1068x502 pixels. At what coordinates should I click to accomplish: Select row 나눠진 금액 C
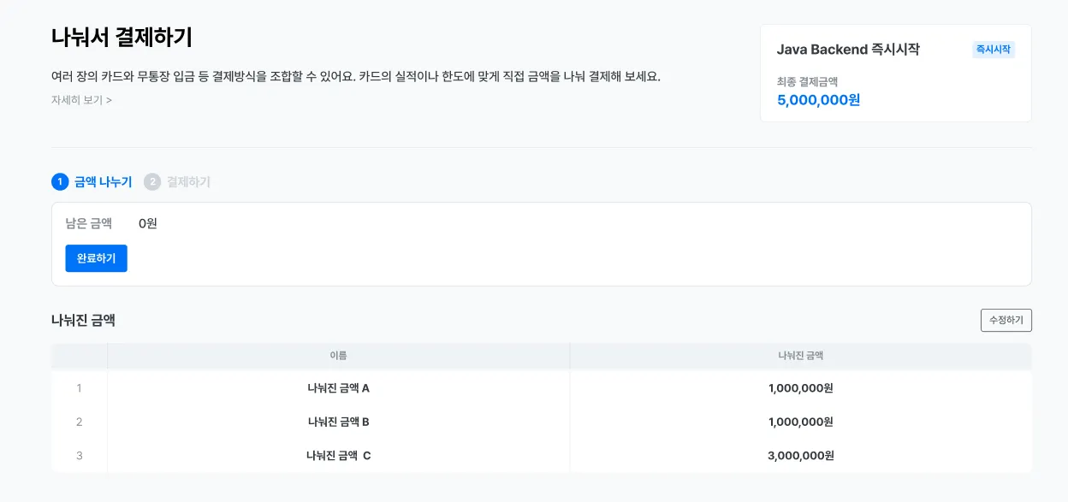338,456
